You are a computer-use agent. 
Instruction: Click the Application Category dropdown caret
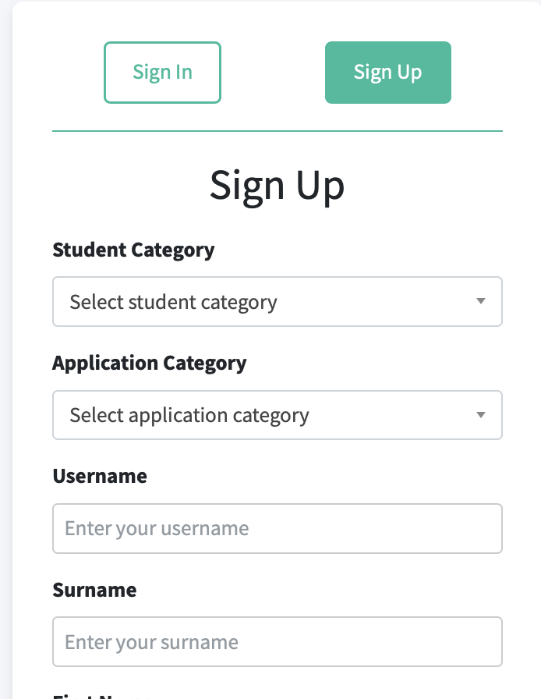[481, 415]
